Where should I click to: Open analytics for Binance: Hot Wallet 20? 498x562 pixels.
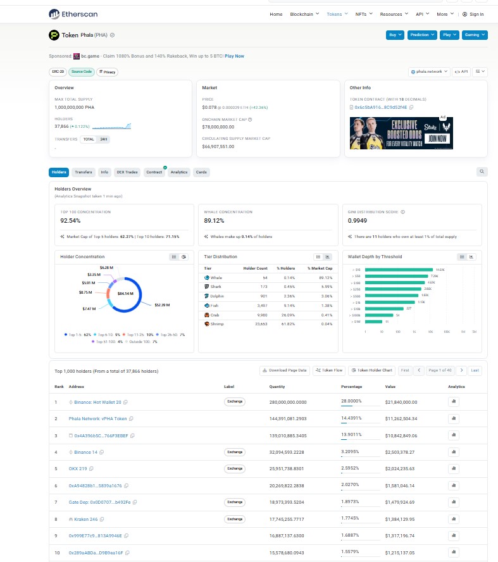click(454, 401)
